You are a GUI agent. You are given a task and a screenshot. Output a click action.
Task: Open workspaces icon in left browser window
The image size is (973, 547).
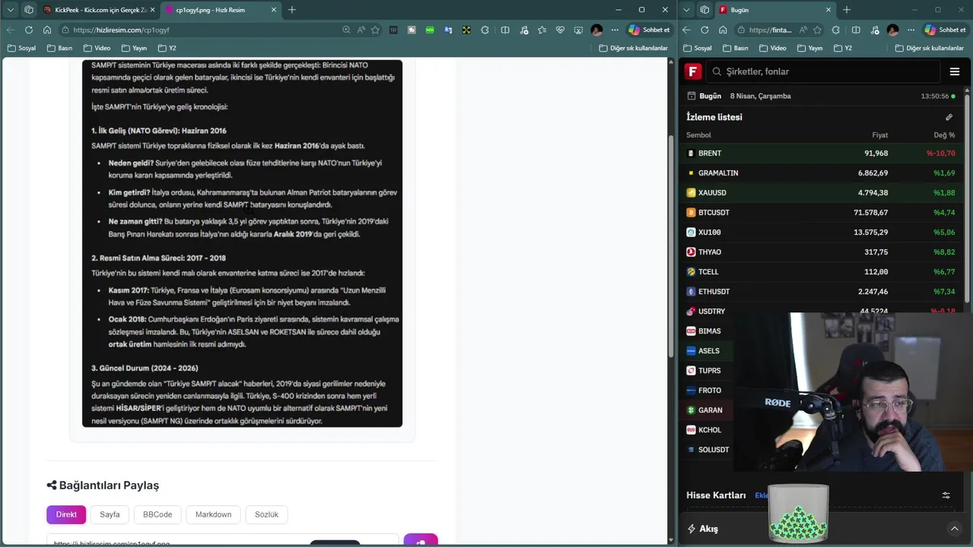(29, 10)
